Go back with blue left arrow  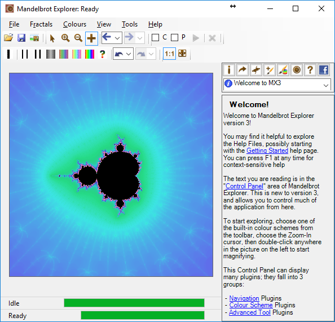(x=107, y=37)
